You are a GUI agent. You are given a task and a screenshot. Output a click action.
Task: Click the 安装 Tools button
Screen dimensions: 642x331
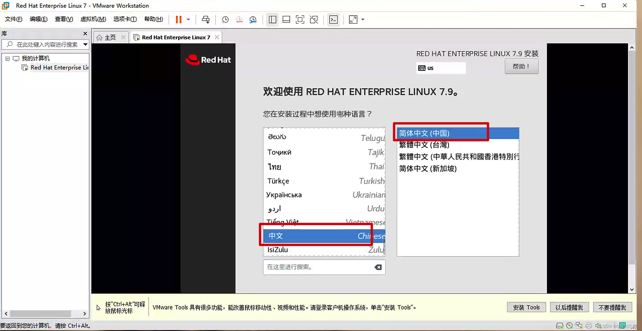[526, 307]
